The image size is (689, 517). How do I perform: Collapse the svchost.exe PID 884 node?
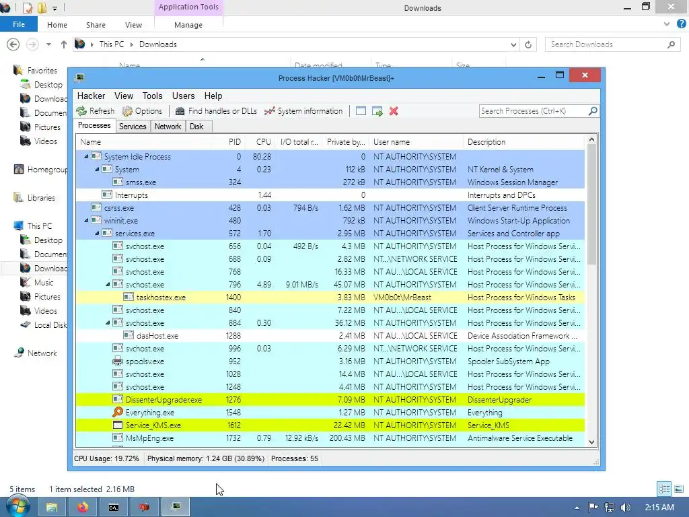tap(108, 322)
